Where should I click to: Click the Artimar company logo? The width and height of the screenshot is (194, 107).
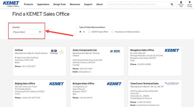[x=57, y=52]
